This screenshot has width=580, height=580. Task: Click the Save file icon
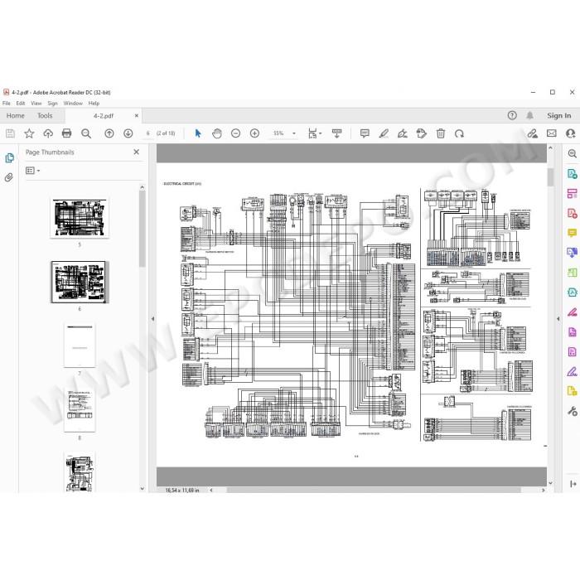[x=10, y=133]
